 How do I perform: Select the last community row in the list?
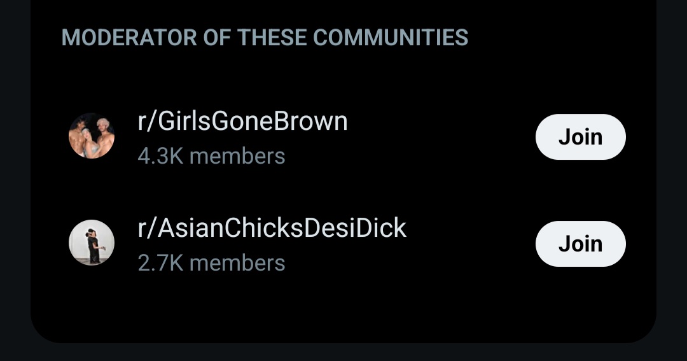(x=343, y=244)
